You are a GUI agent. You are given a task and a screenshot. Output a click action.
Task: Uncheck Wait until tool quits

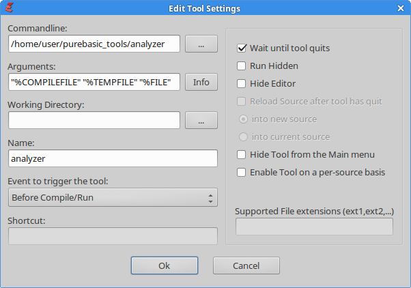click(242, 48)
